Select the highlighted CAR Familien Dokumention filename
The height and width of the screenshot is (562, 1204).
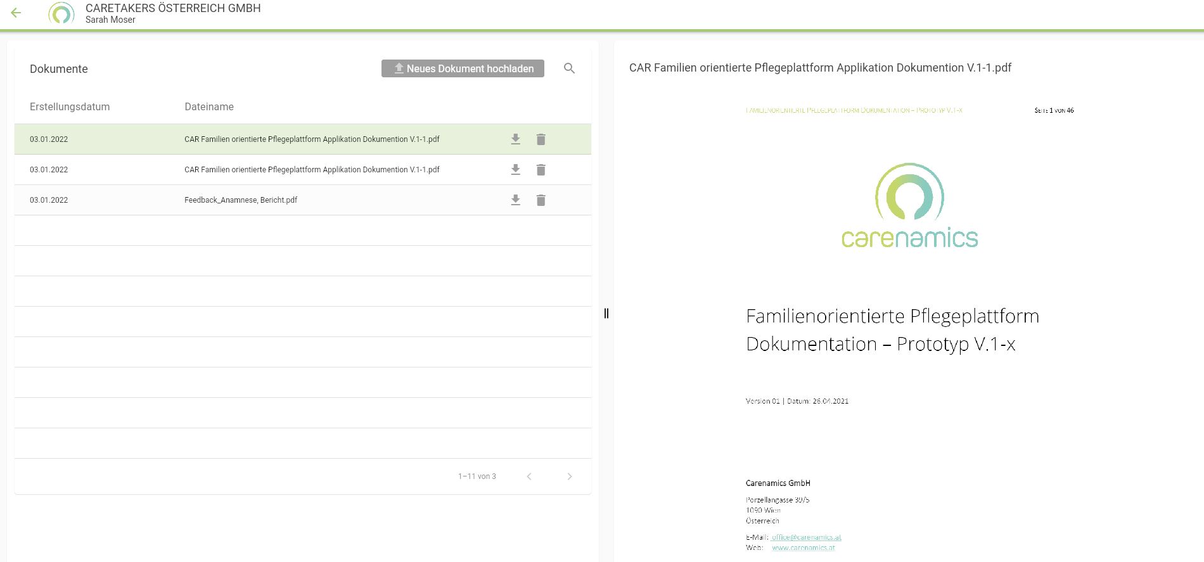pos(312,139)
